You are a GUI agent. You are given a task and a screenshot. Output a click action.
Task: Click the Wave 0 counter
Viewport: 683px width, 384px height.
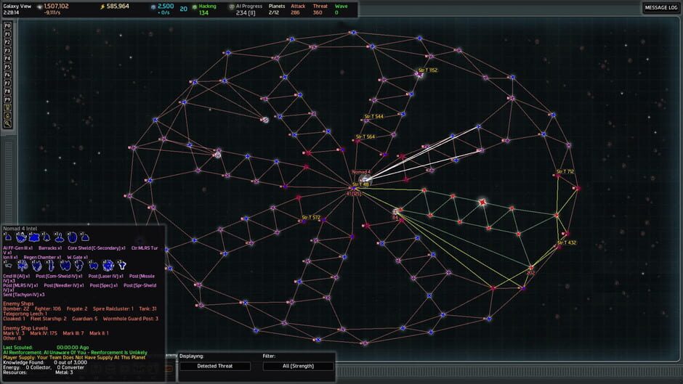coord(341,9)
